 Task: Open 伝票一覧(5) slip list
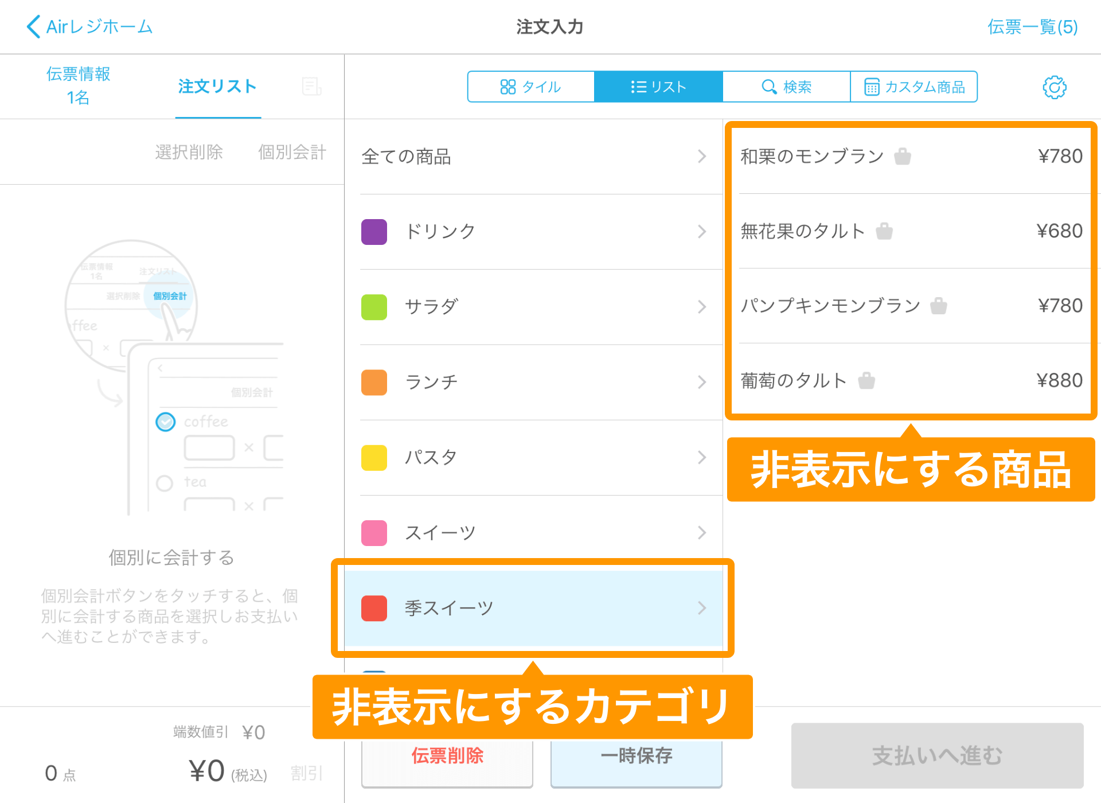[x=1032, y=27]
